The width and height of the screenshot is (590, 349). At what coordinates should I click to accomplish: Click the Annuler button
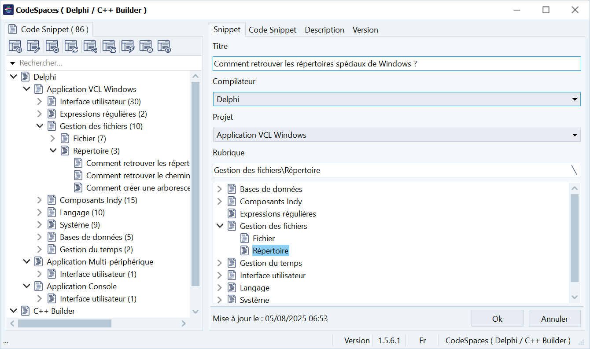point(554,319)
